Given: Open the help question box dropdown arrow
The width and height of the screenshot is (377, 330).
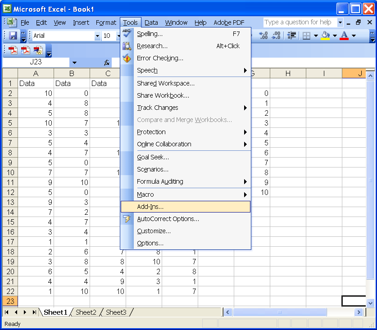Looking at the screenshot, I should [x=340, y=23].
